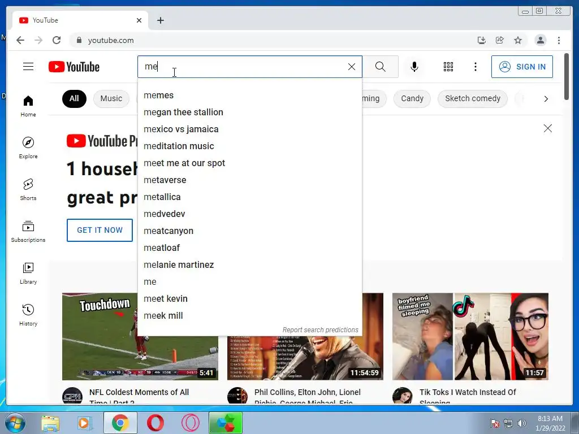Open Windows Explorer from the taskbar
579x434 pixels.
50,423
